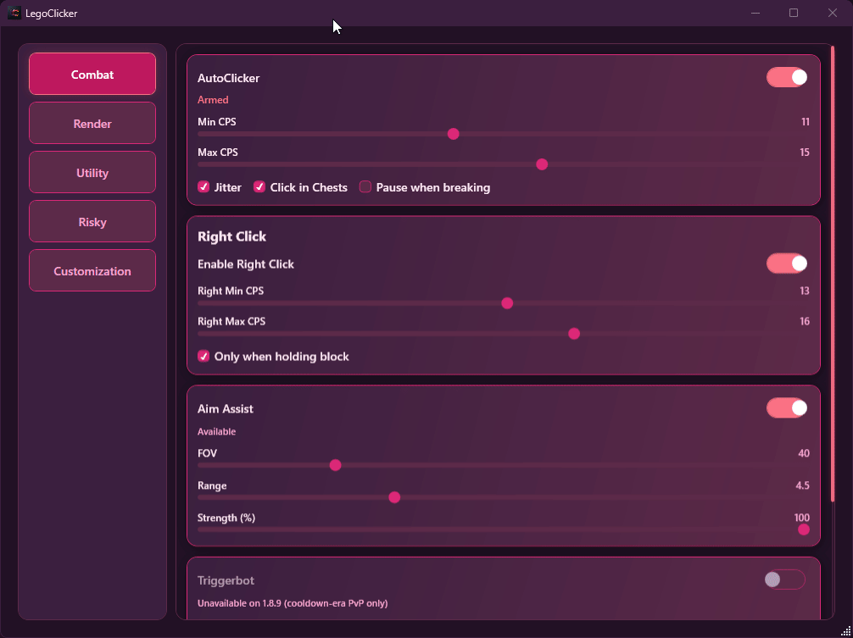Image resolution: width=853 pixels, height=638 pixels.
Task: Open the Combat tab
Action: [x=92, y=75]
